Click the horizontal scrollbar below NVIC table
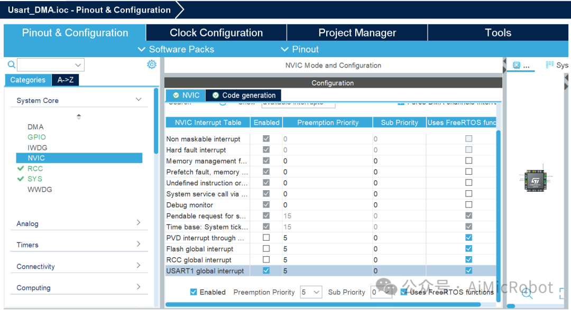The width and height of the screenshot is (571, 310). (x=323, y=304)
